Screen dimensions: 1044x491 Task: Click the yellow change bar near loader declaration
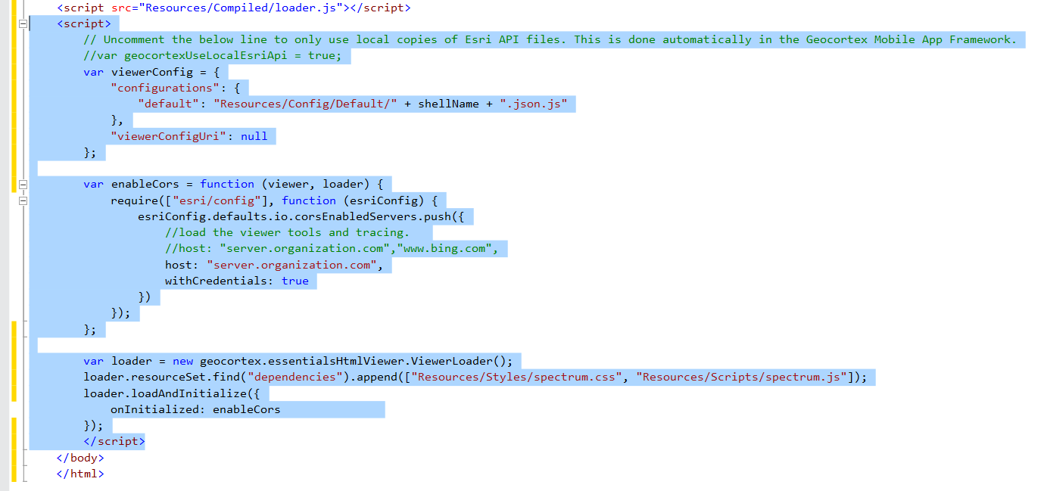13,363
